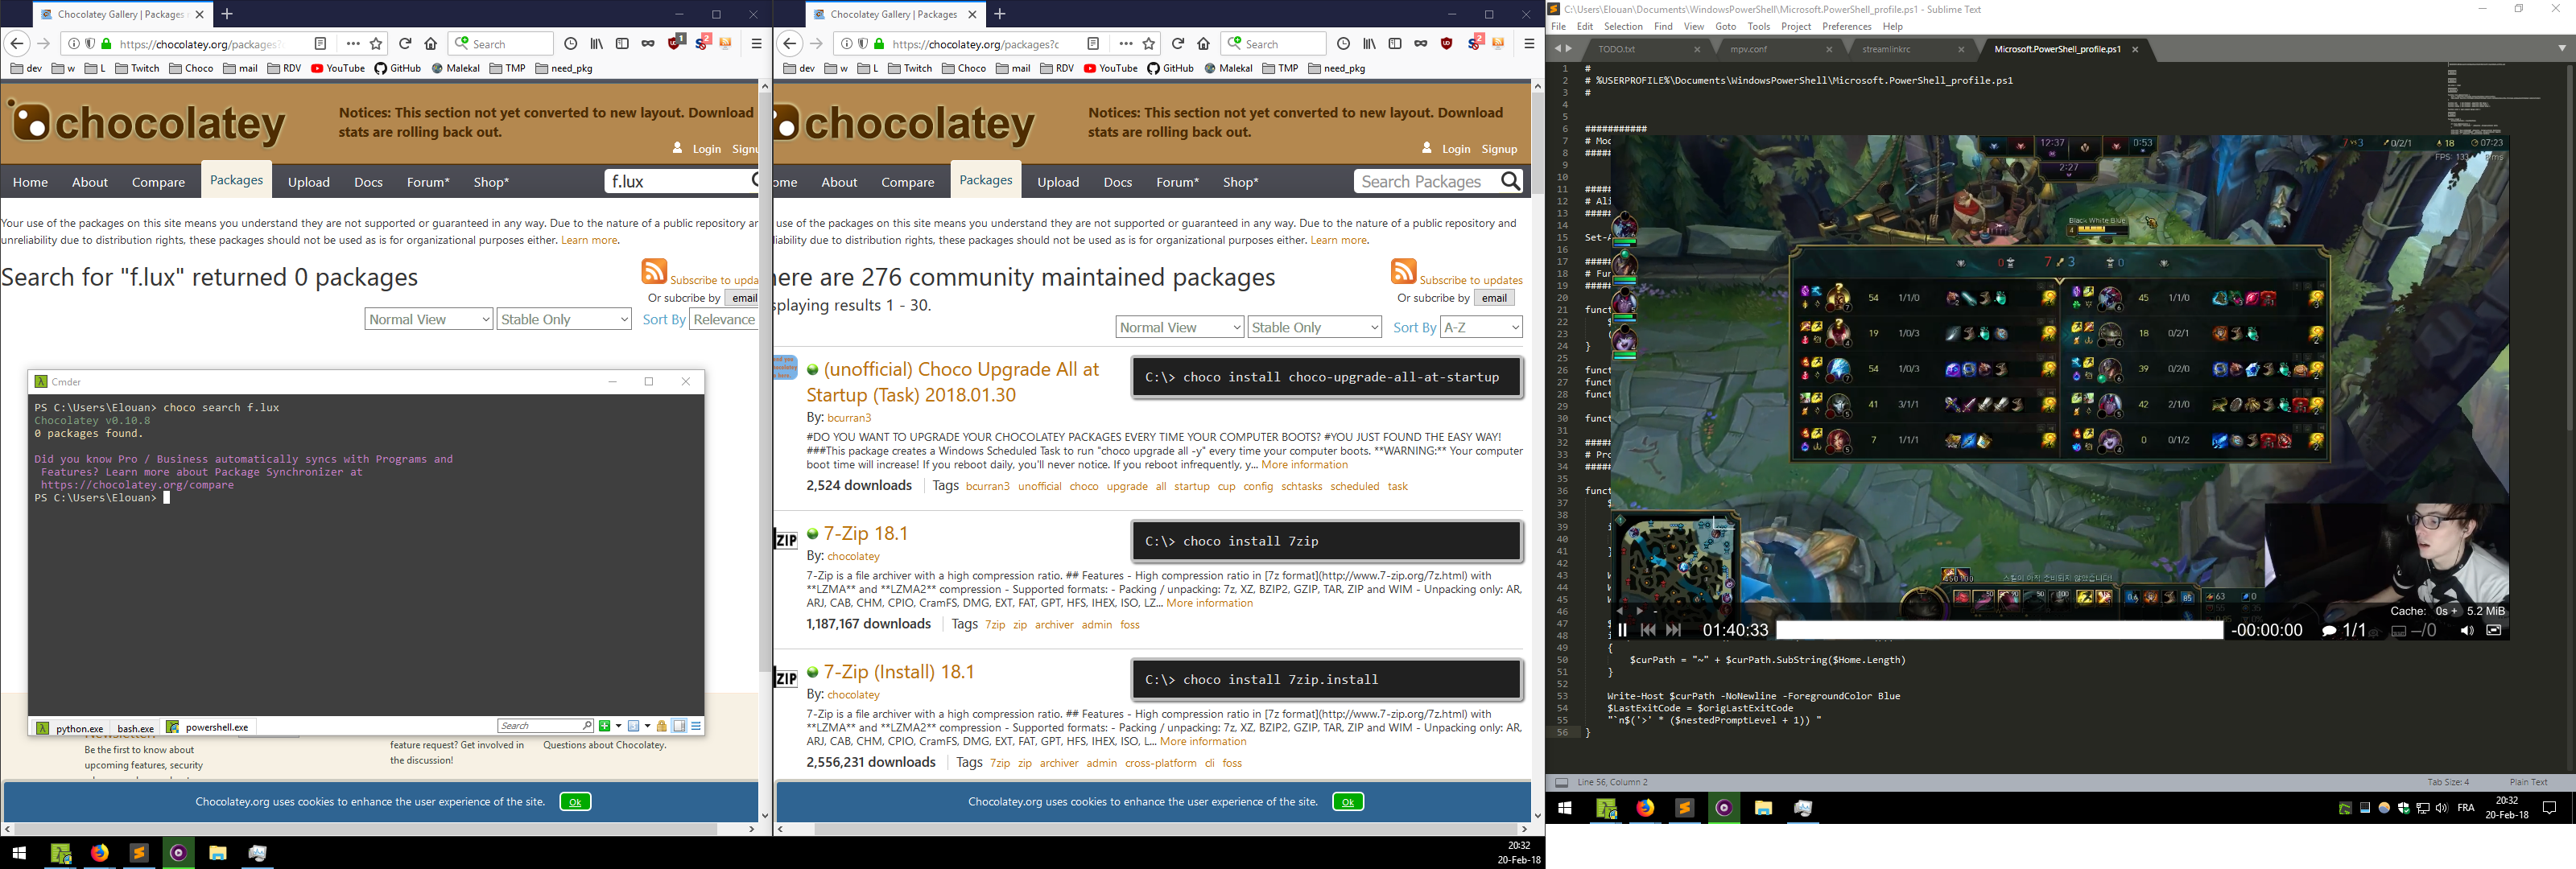Accept cookies with Ok in left Chocolatey page
The image size is (2576, 869).
[575, 801]
